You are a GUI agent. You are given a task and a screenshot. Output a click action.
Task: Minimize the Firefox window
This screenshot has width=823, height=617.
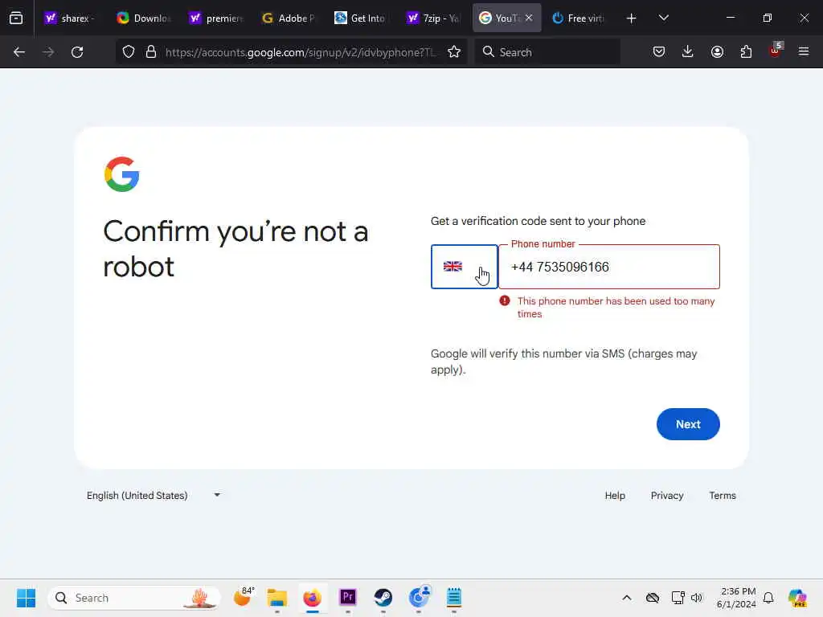[730, 18]
